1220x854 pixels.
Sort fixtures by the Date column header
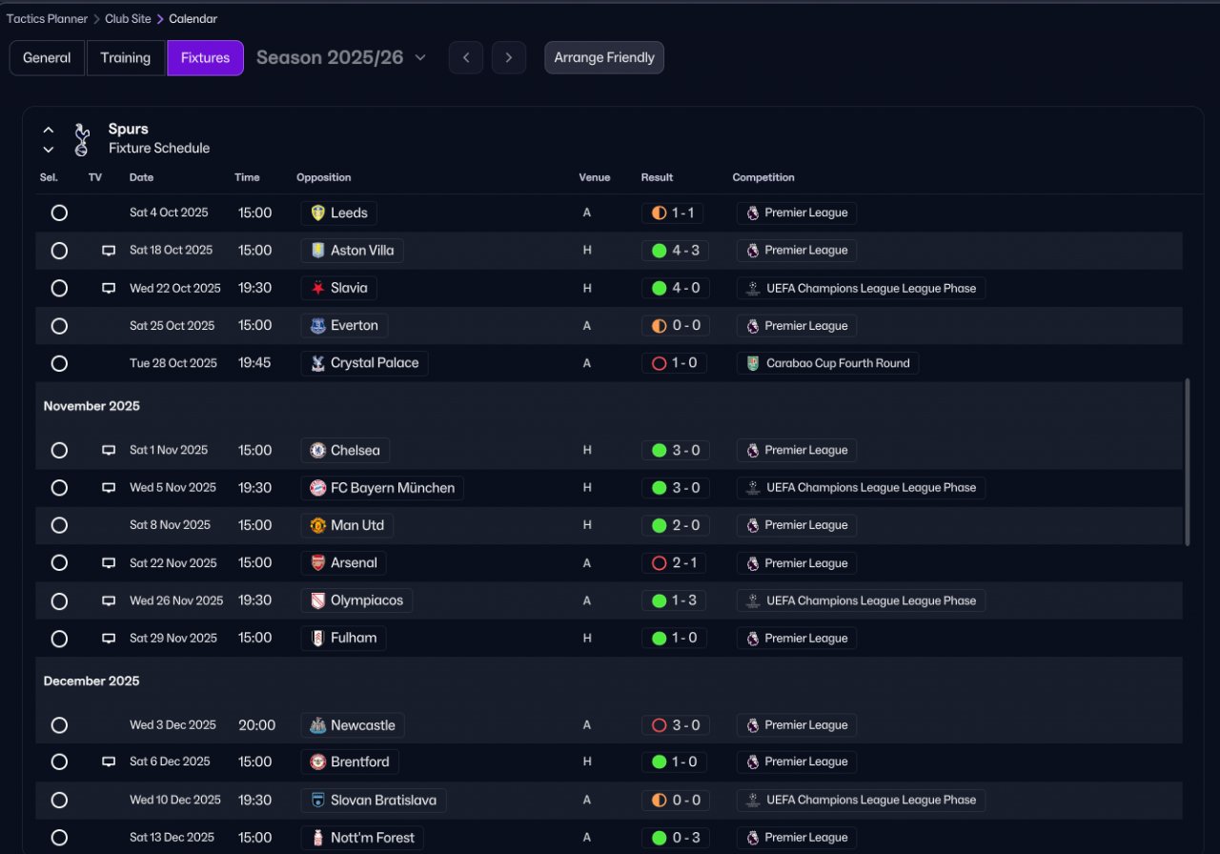141,177
